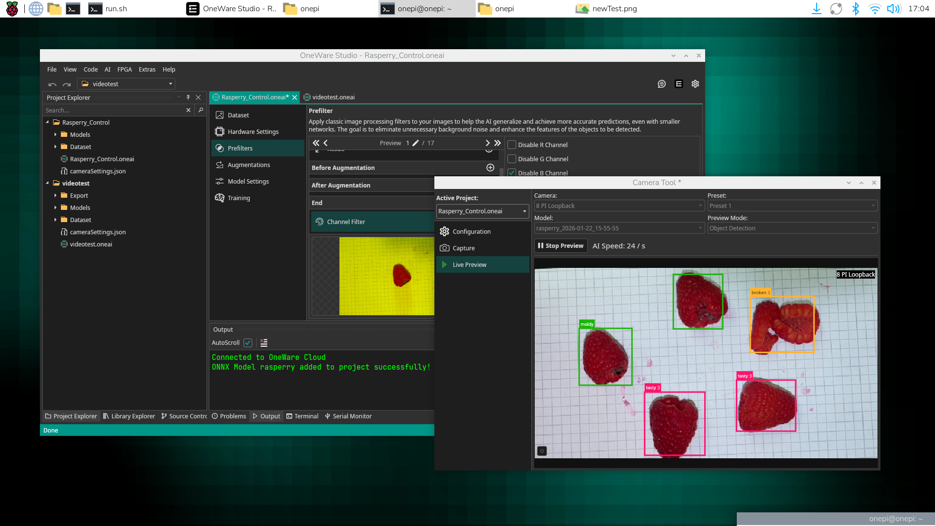Open the Dataset section of Rasperry_Control.oneai
The width and height of the screenshot is (935, 526).
pos(238,115)
